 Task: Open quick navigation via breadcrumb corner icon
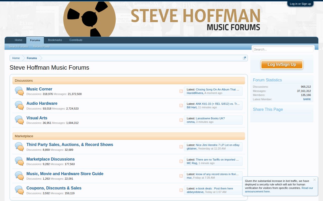pos(244,58)
